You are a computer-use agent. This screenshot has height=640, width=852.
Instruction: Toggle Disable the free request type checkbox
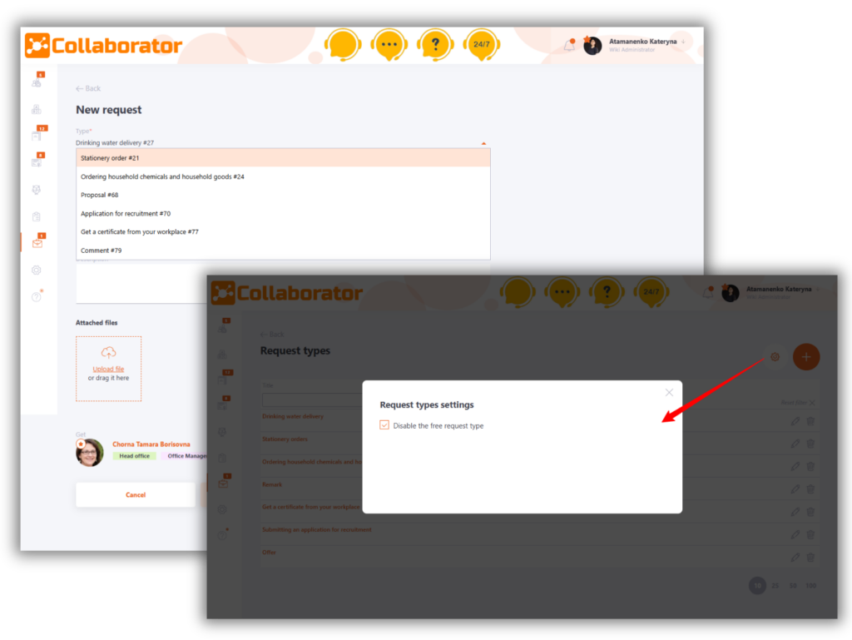pos(384,424)
